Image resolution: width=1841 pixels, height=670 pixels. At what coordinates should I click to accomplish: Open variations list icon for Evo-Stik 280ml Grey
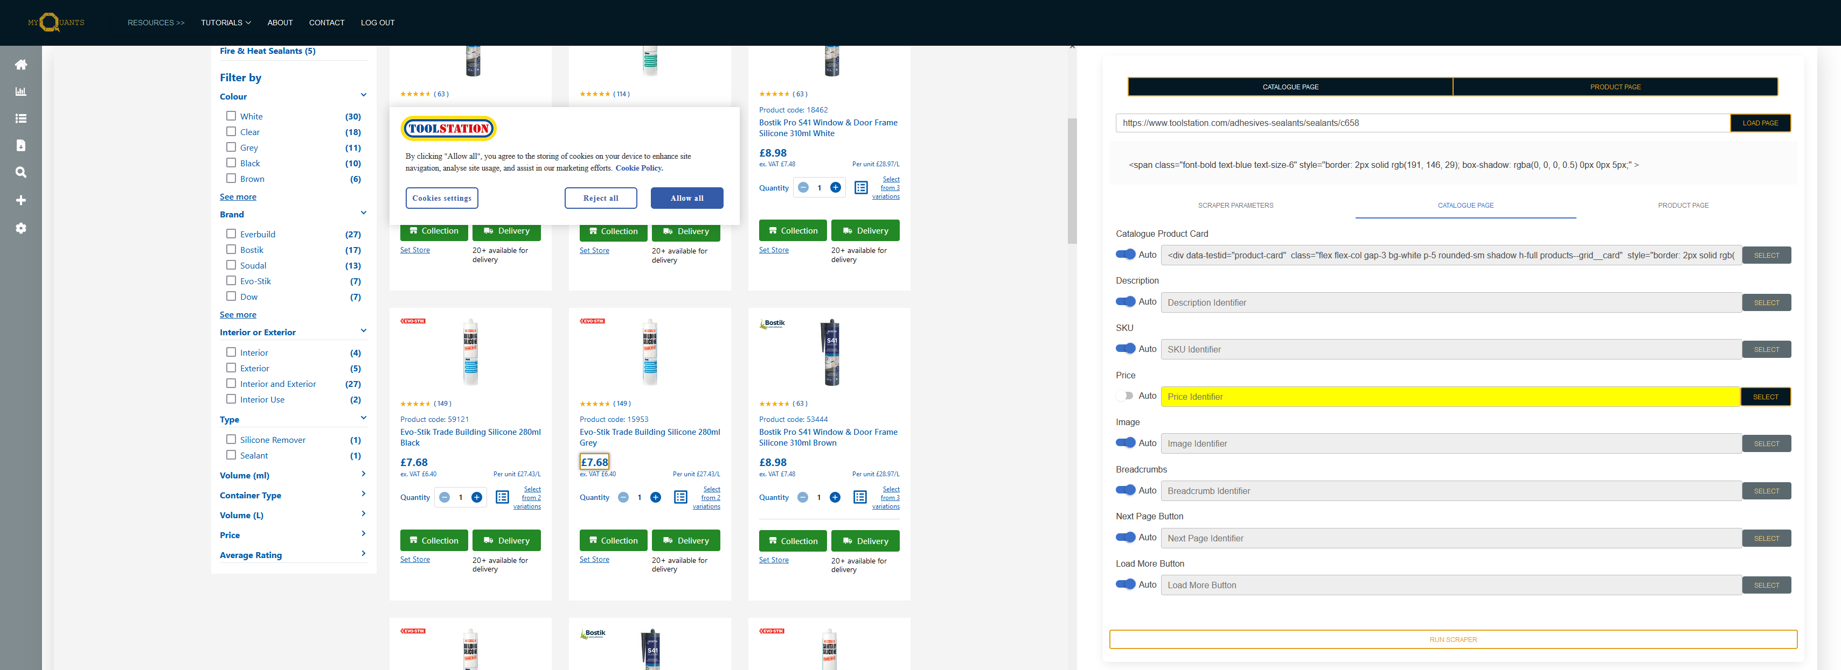(x=681, y=497)
